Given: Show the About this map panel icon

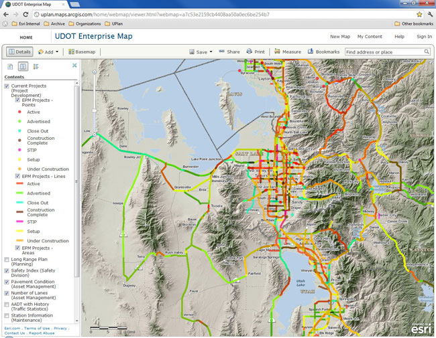Looking at the screenshot, I should 10,67.
